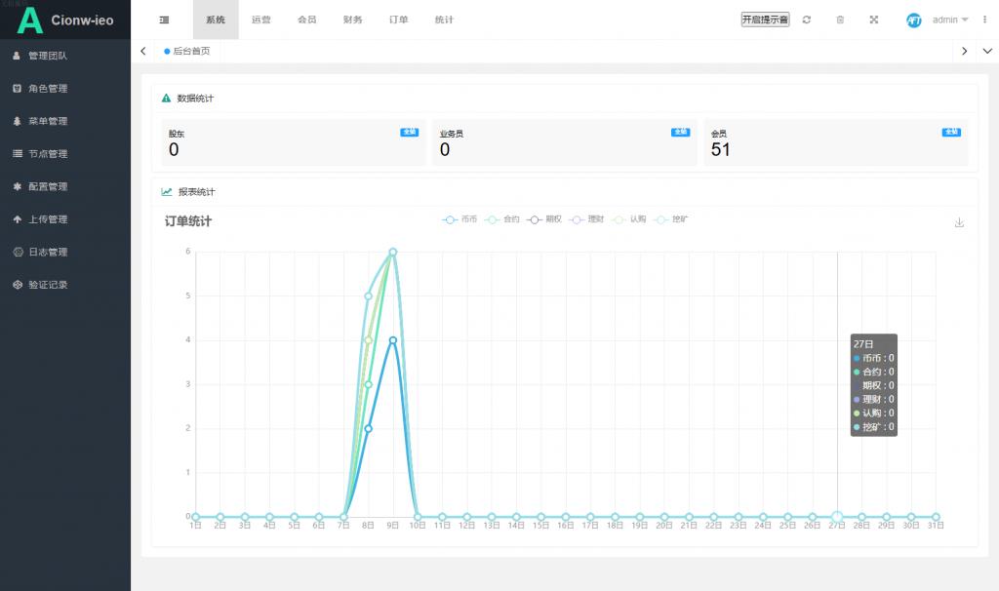Download the 订单统计 chart image
This screenshot has width=999, height=591.
(959, 222)
